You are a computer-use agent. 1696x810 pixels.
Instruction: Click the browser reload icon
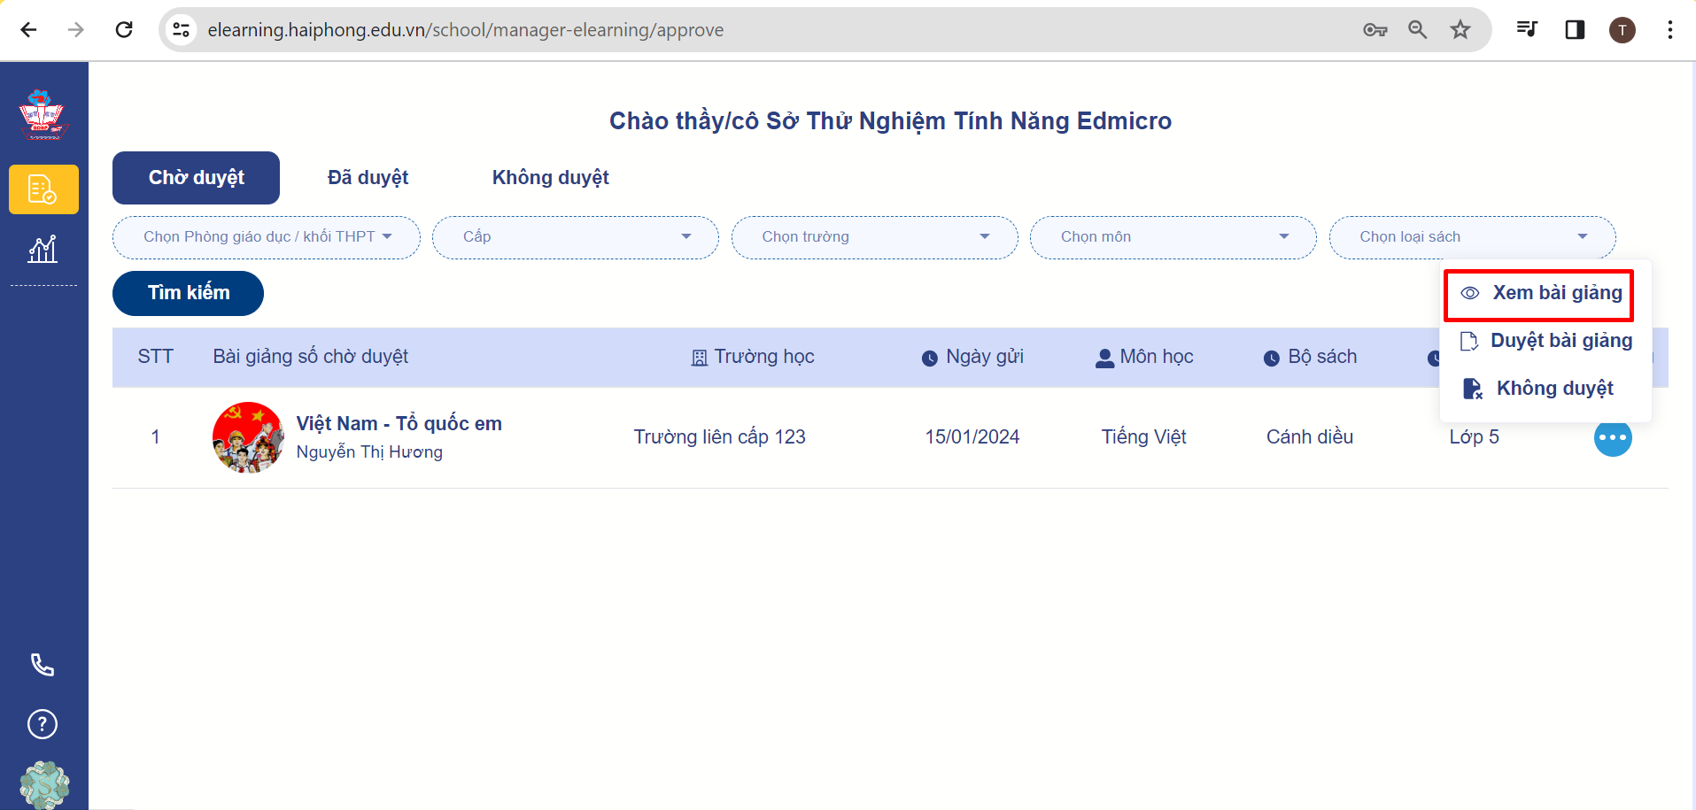point(124,30)
